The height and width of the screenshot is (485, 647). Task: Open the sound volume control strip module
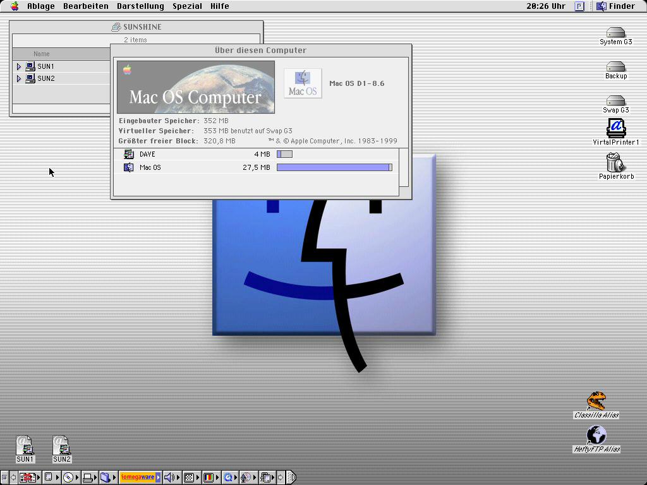coord(169,477)
